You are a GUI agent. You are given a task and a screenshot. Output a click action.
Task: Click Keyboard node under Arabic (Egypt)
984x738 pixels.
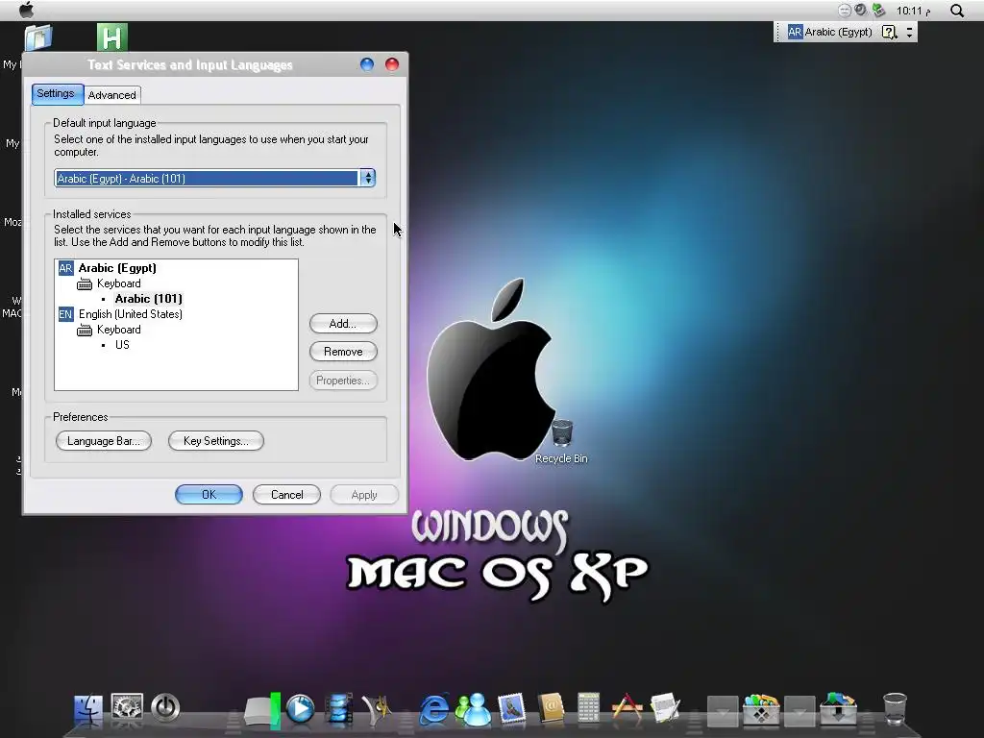tap(118, 283)
